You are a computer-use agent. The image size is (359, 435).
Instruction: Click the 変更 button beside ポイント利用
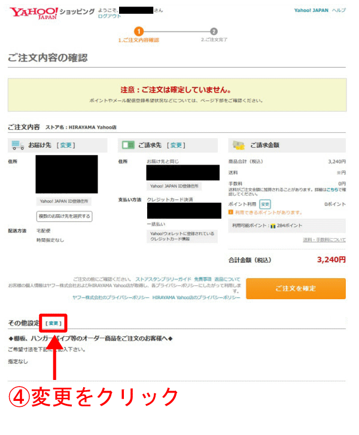coord(265,204)
